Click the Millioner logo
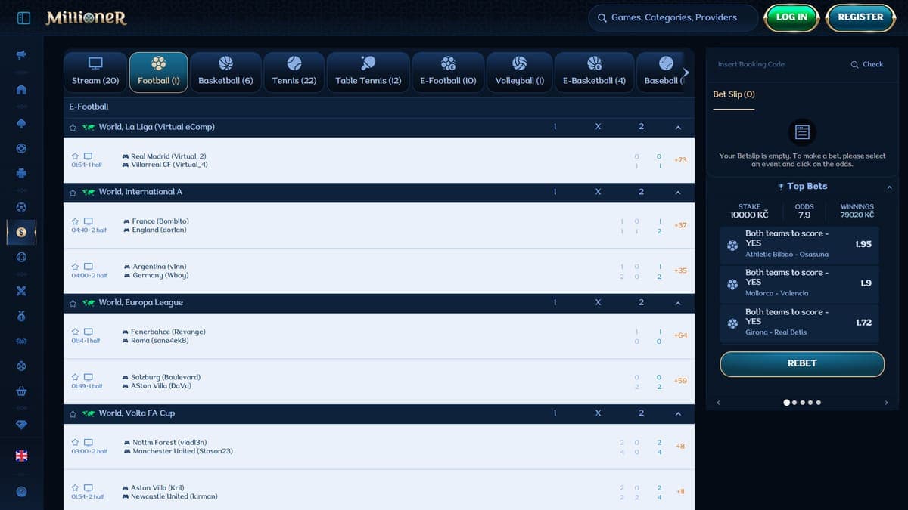Image resolution: width=908 pixels, height=510 pixels. point(86,17)
